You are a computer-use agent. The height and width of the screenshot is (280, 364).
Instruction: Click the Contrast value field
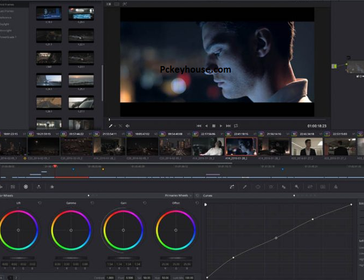click(110, 278)
